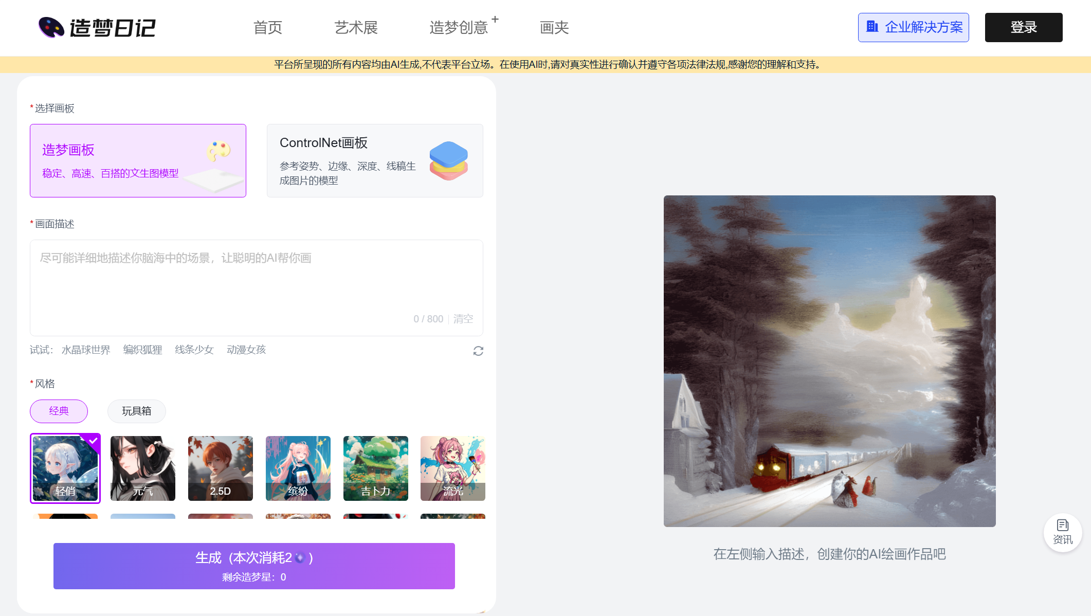Open the 资讯 news floating icon
Image resolution: width=1091 pixels, height=616 pixels.
pyautogui.click(x=1062, y=532)
